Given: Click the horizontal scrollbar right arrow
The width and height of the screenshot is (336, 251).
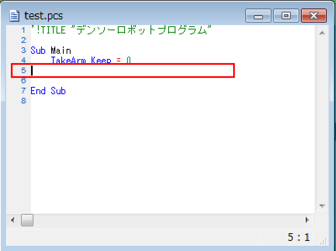Looking at the screenshot, I should point(307,220).
